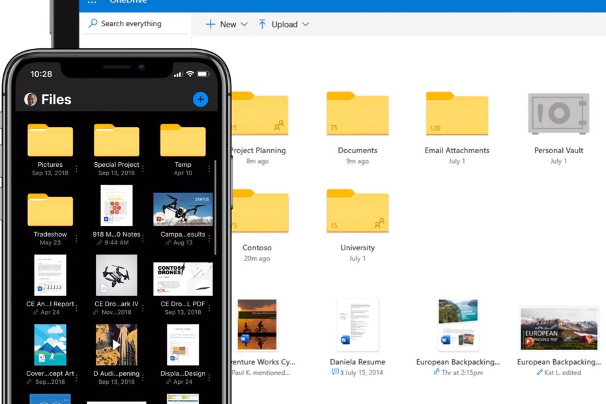Image resolution: width=606 pixels, height=404 pixels.
Task: Open more options for Cover...cept Art
Action: click(76, 377)
